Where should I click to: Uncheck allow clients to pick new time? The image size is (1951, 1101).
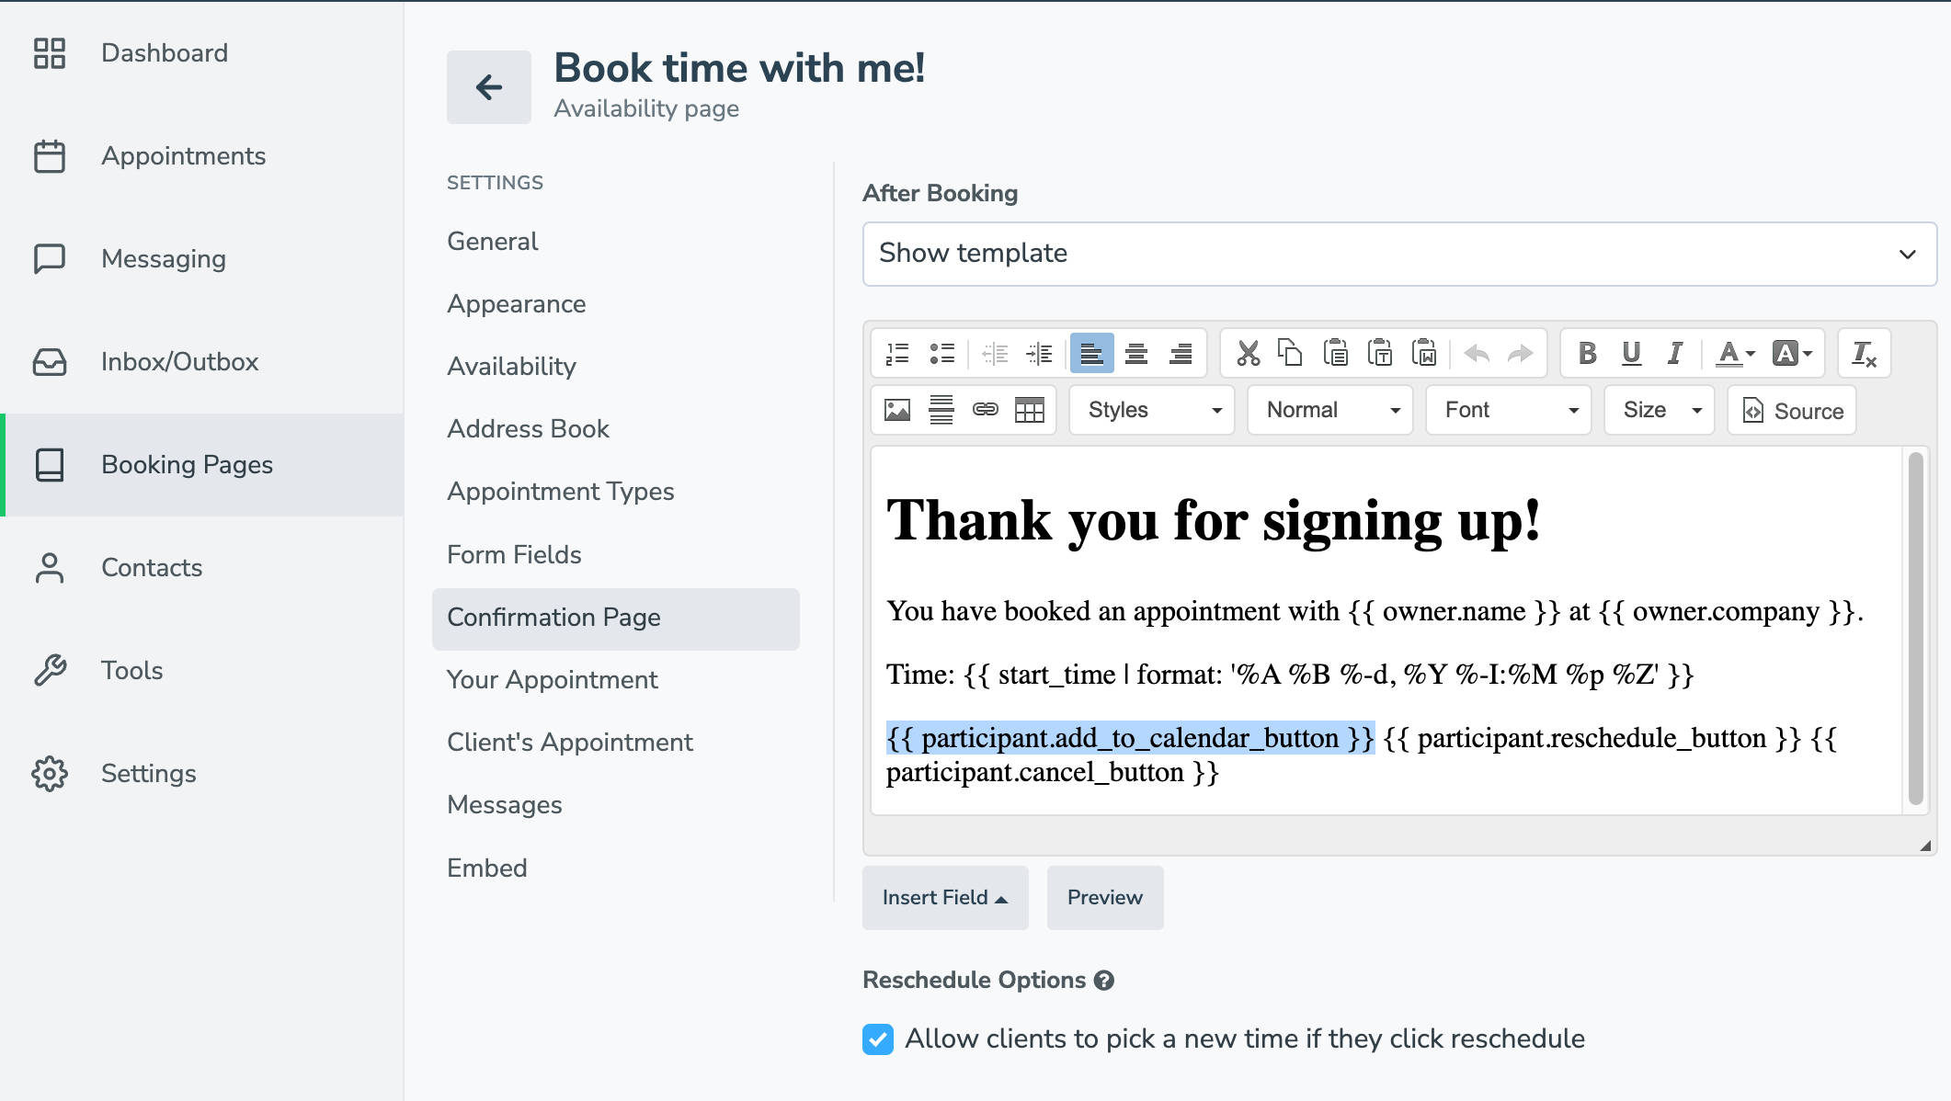[x=878, y=1039]
